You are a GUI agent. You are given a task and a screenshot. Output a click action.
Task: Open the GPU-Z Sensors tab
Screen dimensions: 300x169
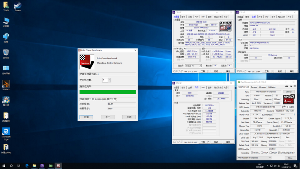point(254,87)
